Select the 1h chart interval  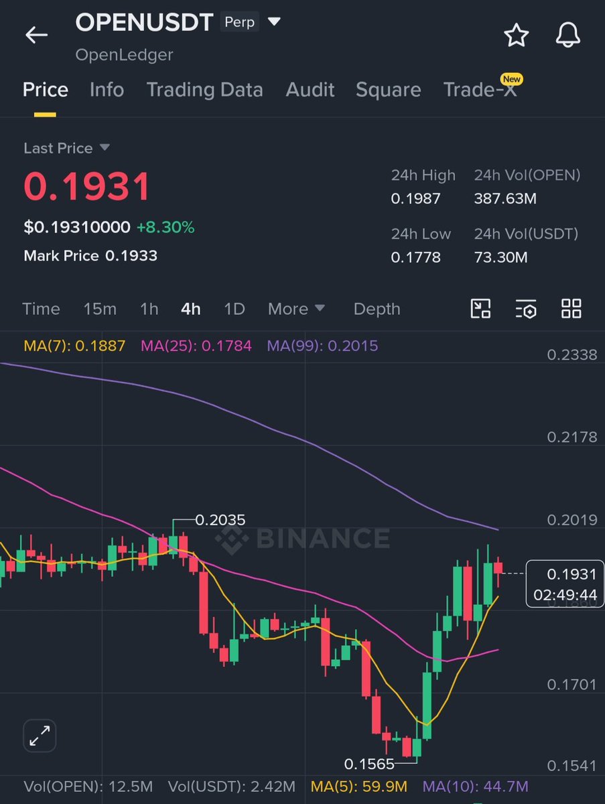click(149, 309)
